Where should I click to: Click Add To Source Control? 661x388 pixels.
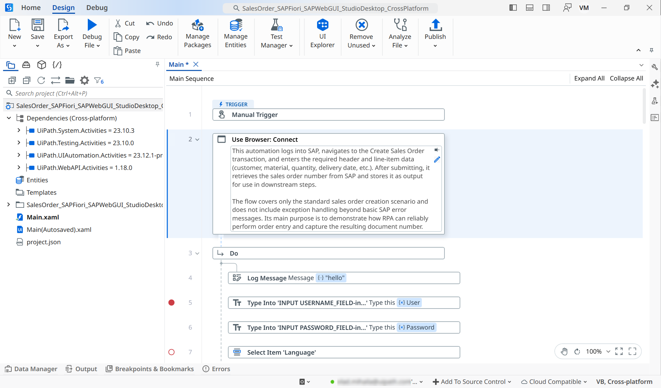[472, 381]
